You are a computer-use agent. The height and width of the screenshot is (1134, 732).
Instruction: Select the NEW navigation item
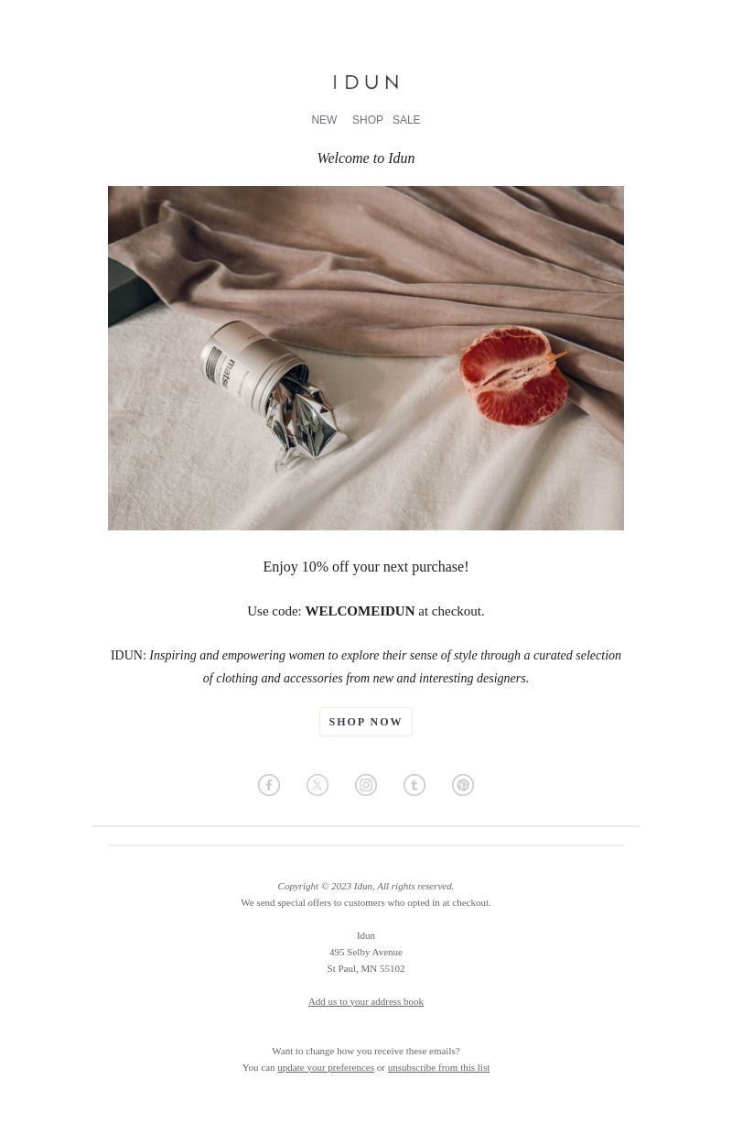324,120
